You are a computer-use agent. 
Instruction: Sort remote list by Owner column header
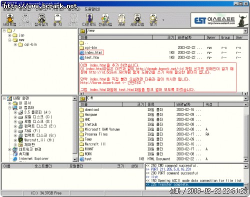(x=211, y=37)
